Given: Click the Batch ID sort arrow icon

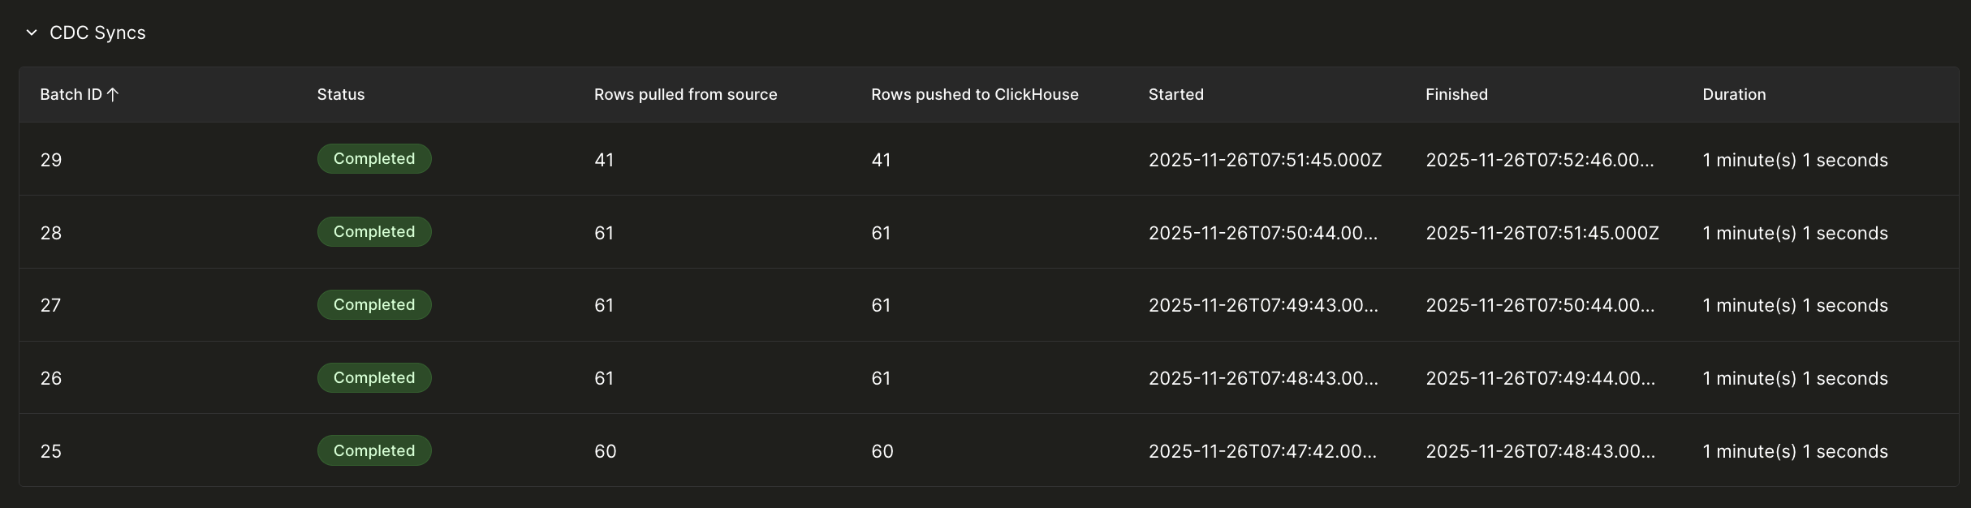Looking at the screenshot, I should point(113,95).
